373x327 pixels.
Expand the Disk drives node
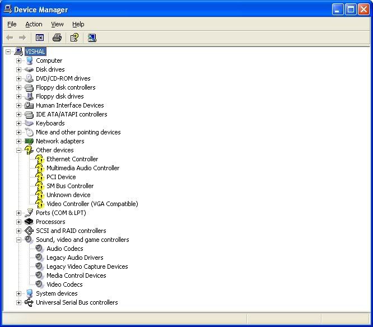pyautogui.click(x=19, y=69)
